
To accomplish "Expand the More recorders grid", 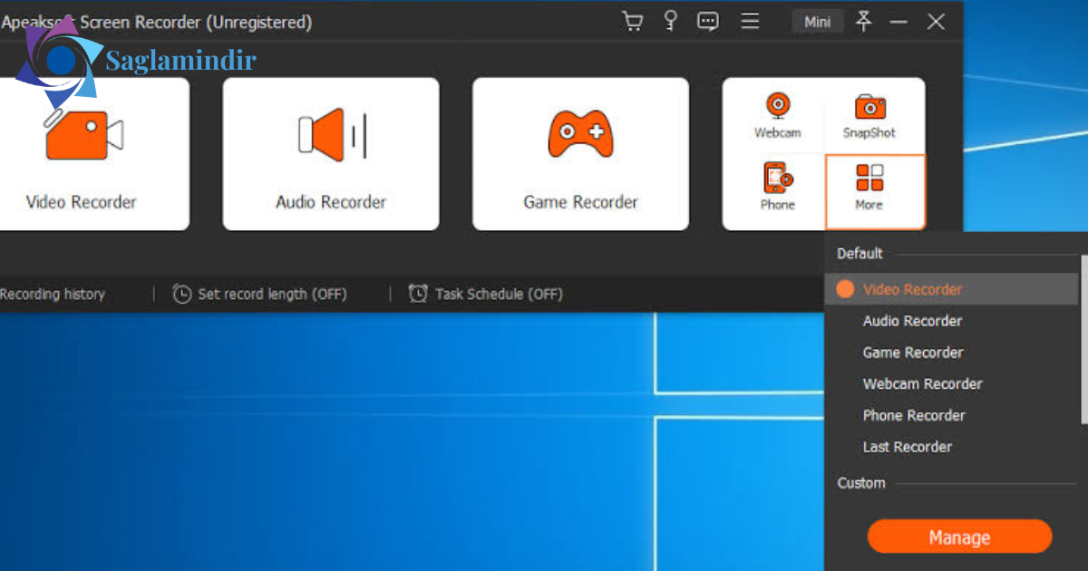I will [x=875, y=190].
